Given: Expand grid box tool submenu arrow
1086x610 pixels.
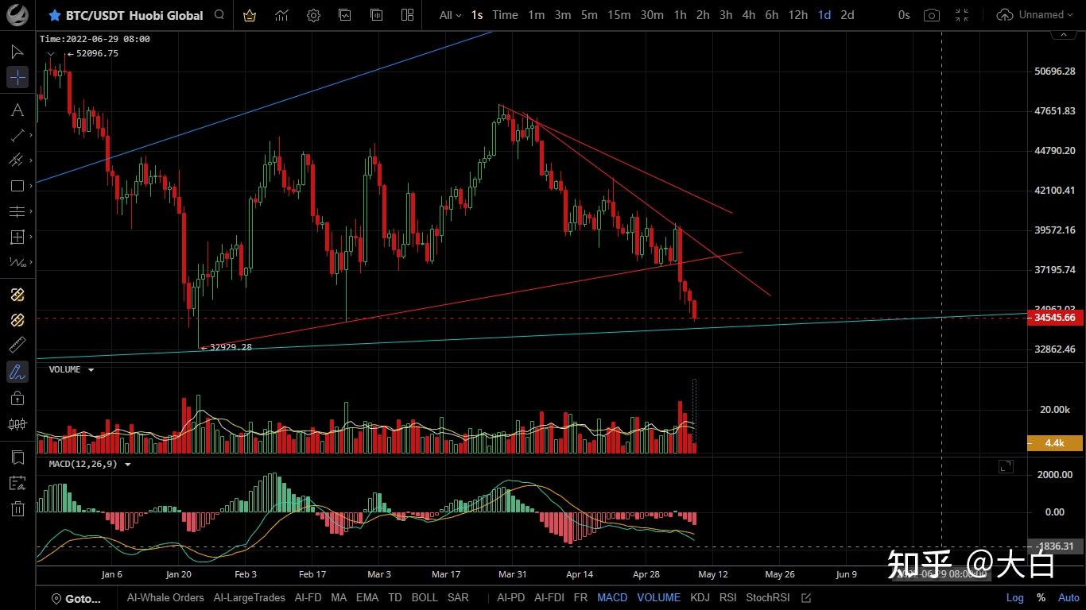Looking at the screenshot, I should coord(31,237).
